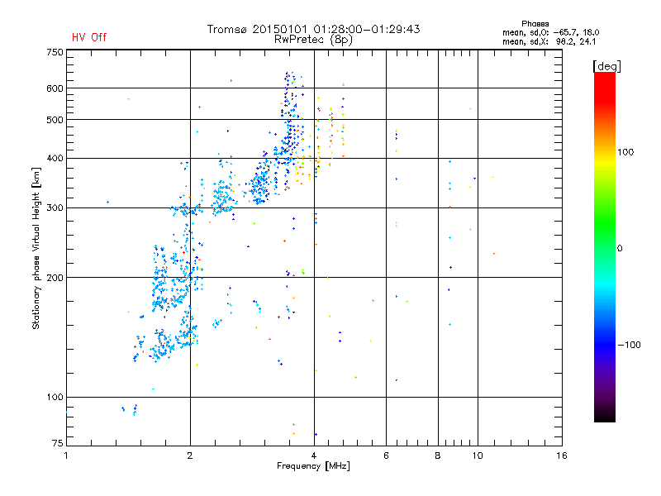Screen dimensions: 661x496
Task: Click the x-axis '1' frequency label
Action: click(66, 455)
